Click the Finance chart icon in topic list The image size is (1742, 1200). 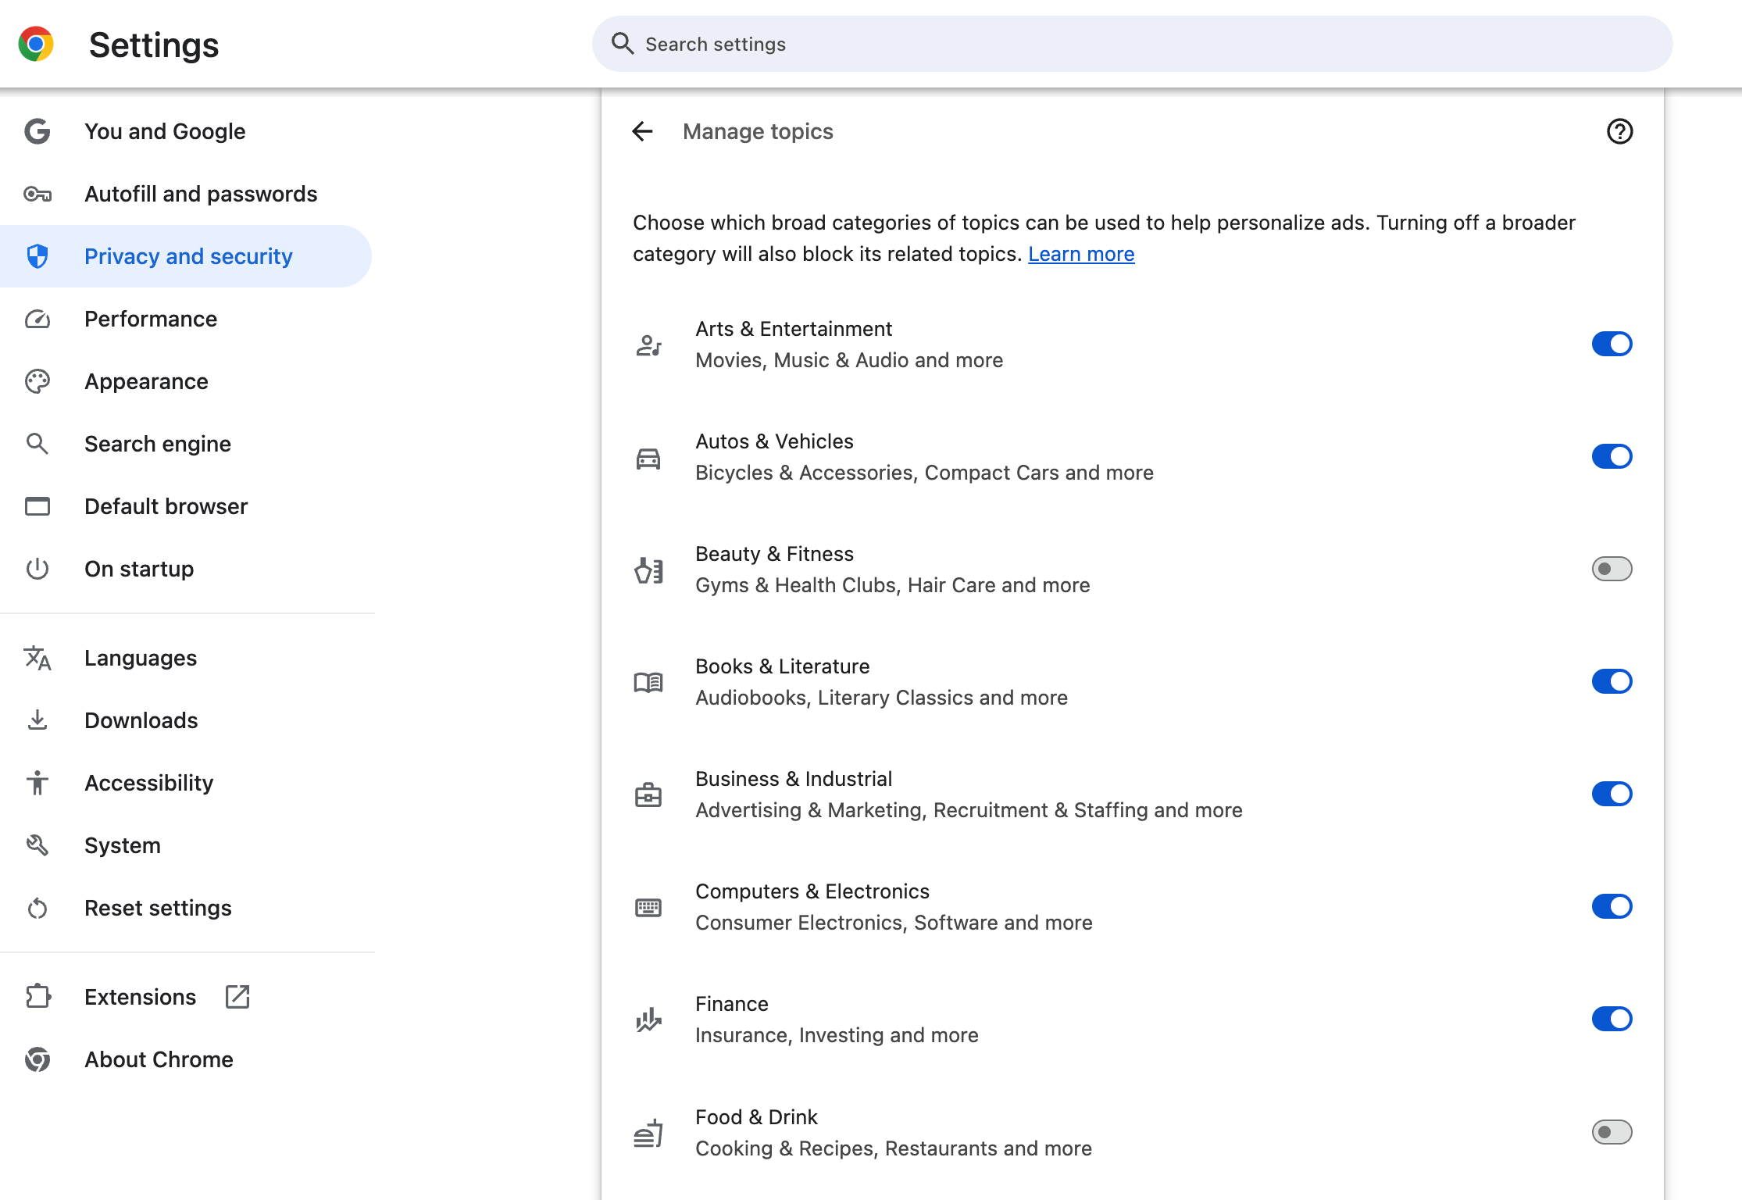pos(648,1020)
